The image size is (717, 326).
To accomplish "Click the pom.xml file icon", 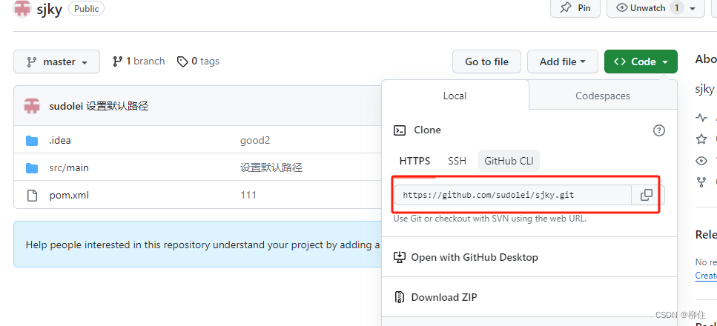I will click(32, 196).
